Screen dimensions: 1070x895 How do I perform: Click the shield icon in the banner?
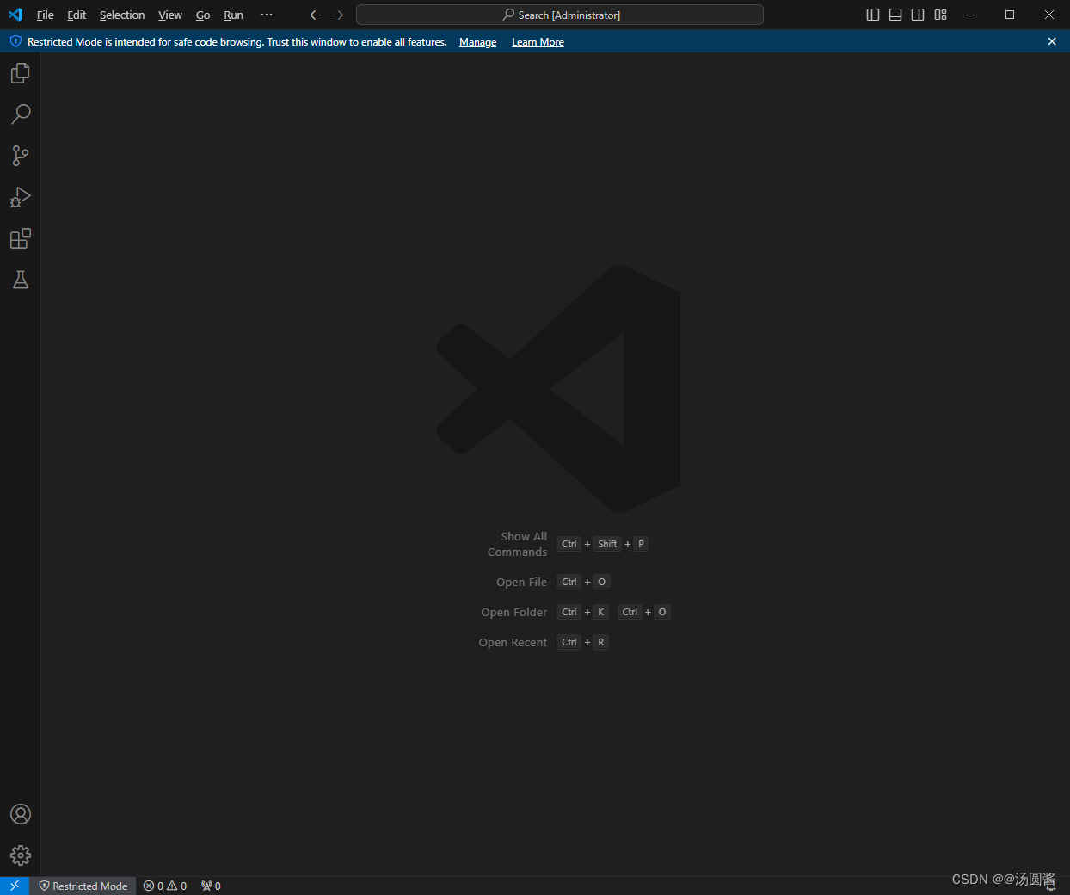15,41
